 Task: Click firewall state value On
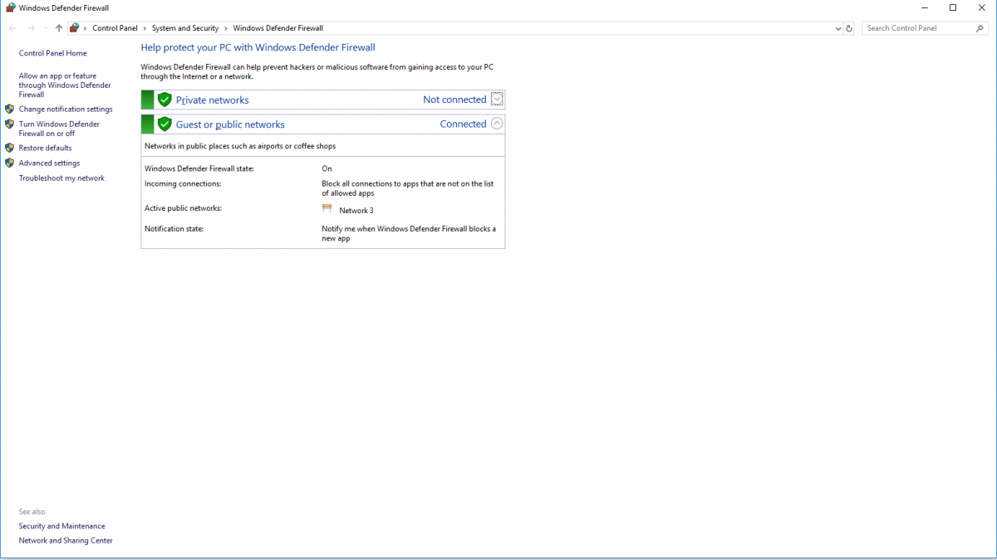coord(327,169)
